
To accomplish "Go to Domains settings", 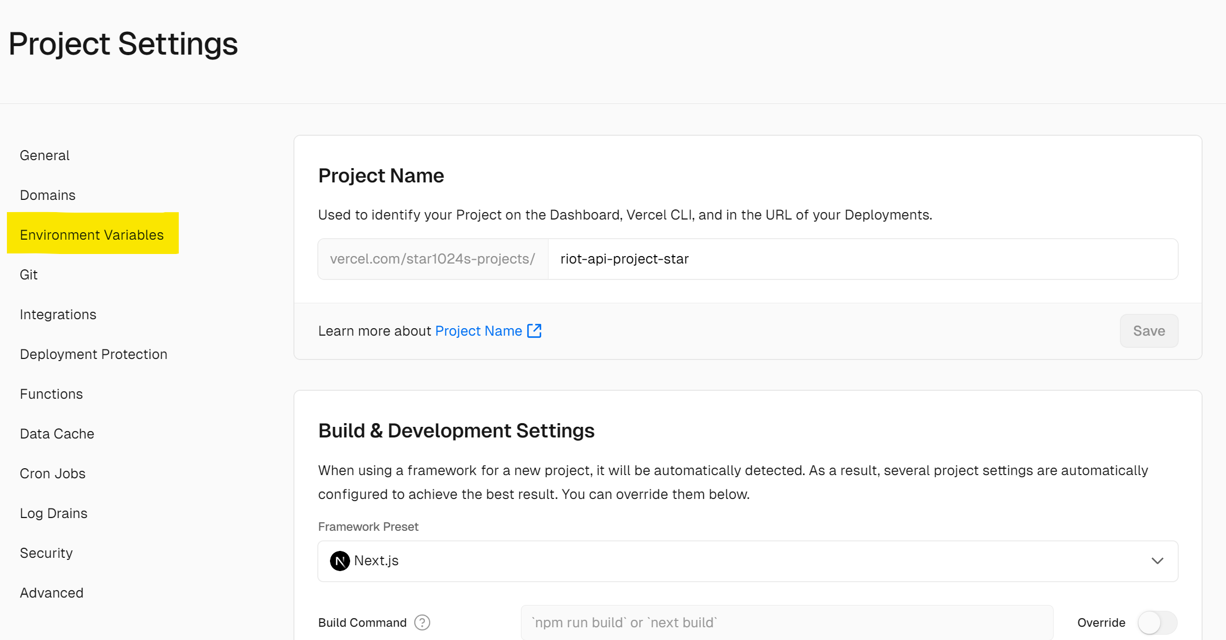I will 48,195.
